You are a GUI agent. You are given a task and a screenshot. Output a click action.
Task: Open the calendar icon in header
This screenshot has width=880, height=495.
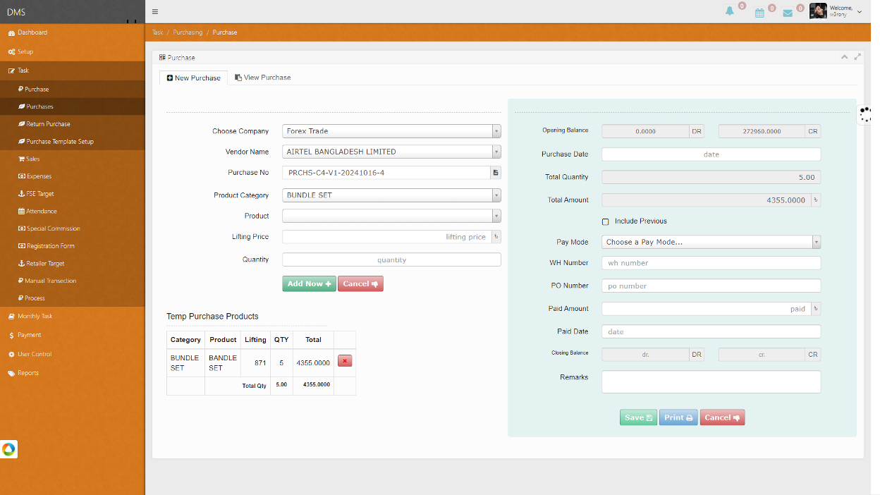(x=759, y=13)
